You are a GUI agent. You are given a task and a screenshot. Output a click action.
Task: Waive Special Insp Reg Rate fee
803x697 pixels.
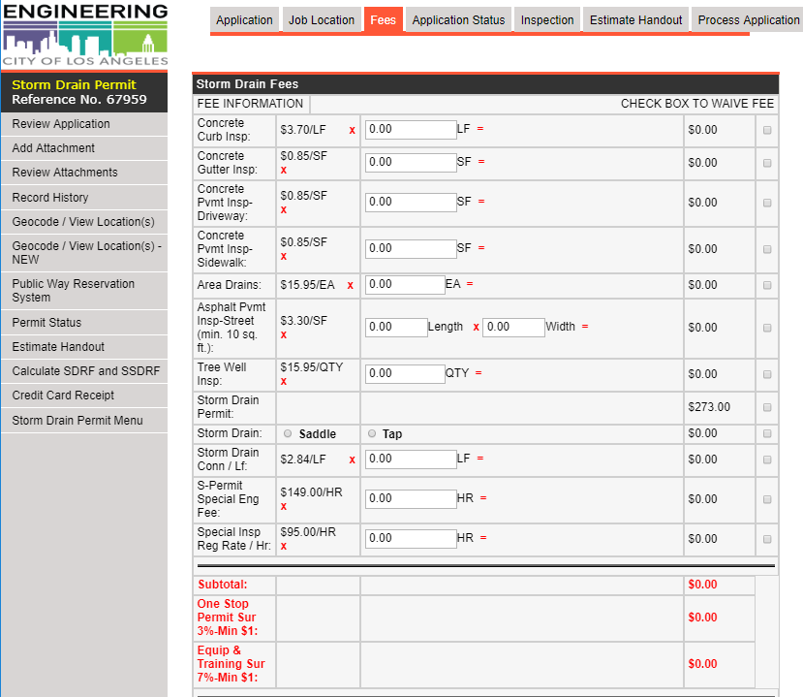pyautogui.click(x=767, y=539)
